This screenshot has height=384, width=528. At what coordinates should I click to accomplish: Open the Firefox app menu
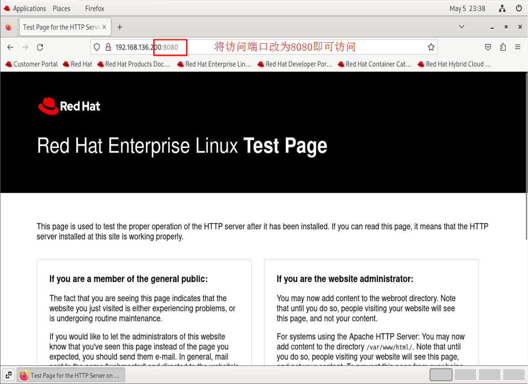(x=95, y=8)
